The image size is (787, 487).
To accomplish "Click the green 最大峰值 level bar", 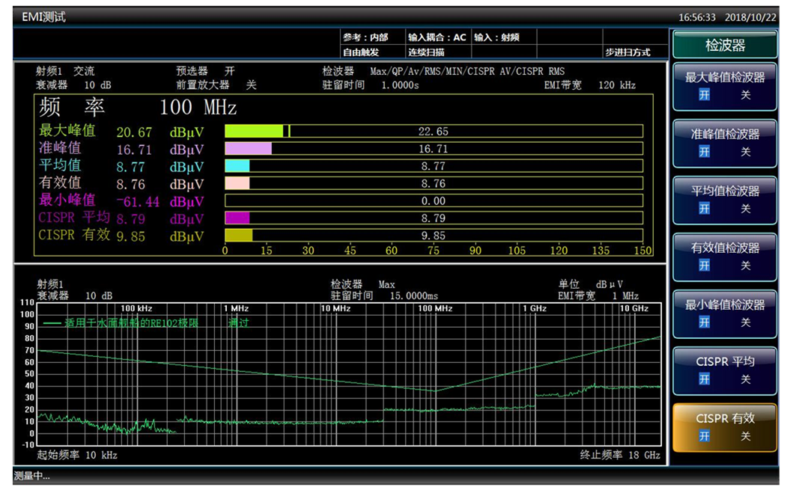I will click(255, 131).
